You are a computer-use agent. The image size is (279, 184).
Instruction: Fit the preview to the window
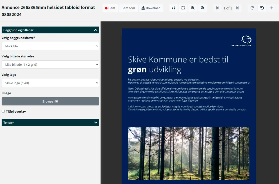(x=173, y=8)
